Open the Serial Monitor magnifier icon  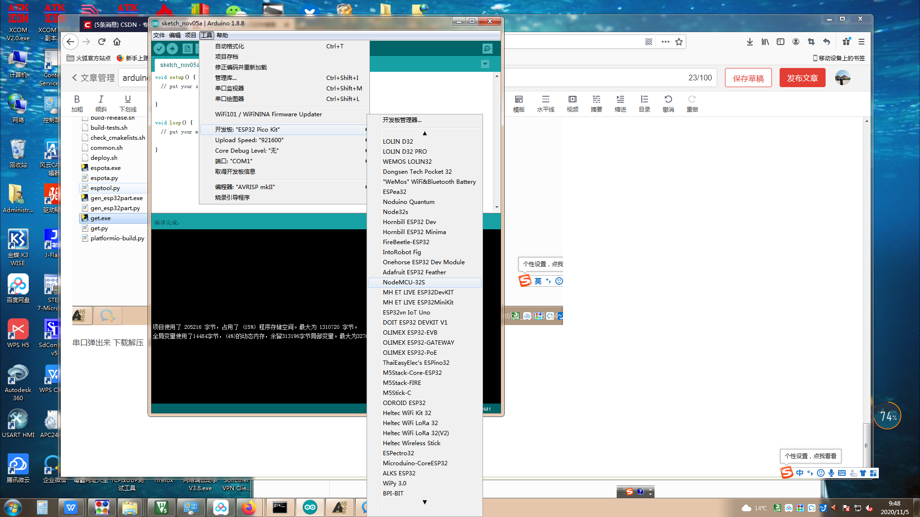[487, 48]
